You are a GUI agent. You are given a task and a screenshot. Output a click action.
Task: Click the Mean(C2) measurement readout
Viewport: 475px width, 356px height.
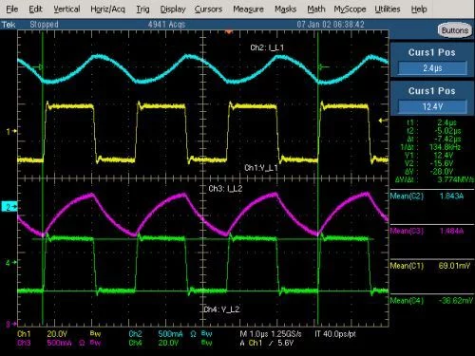431,197
